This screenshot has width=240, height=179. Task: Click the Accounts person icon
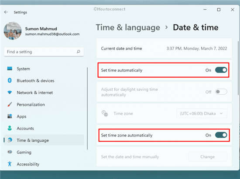10,128
